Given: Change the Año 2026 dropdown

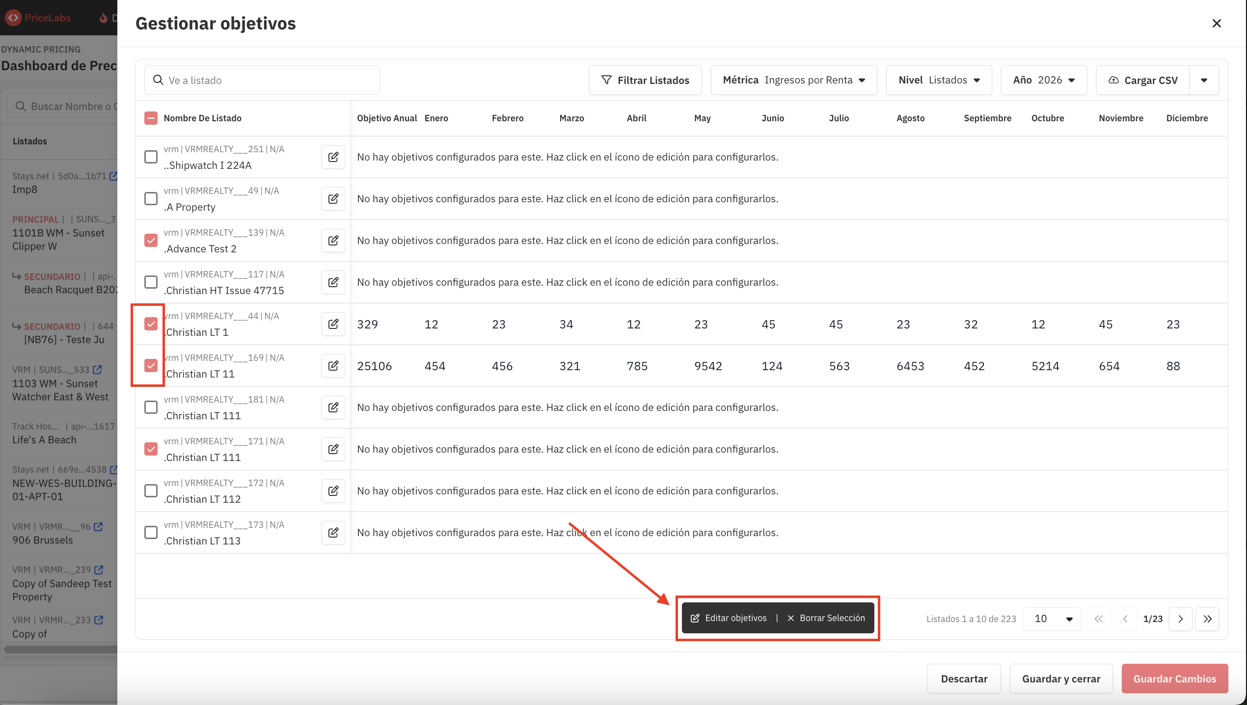Looking at the screenshot, I should pyautogui.click(x=1044, y=80).
